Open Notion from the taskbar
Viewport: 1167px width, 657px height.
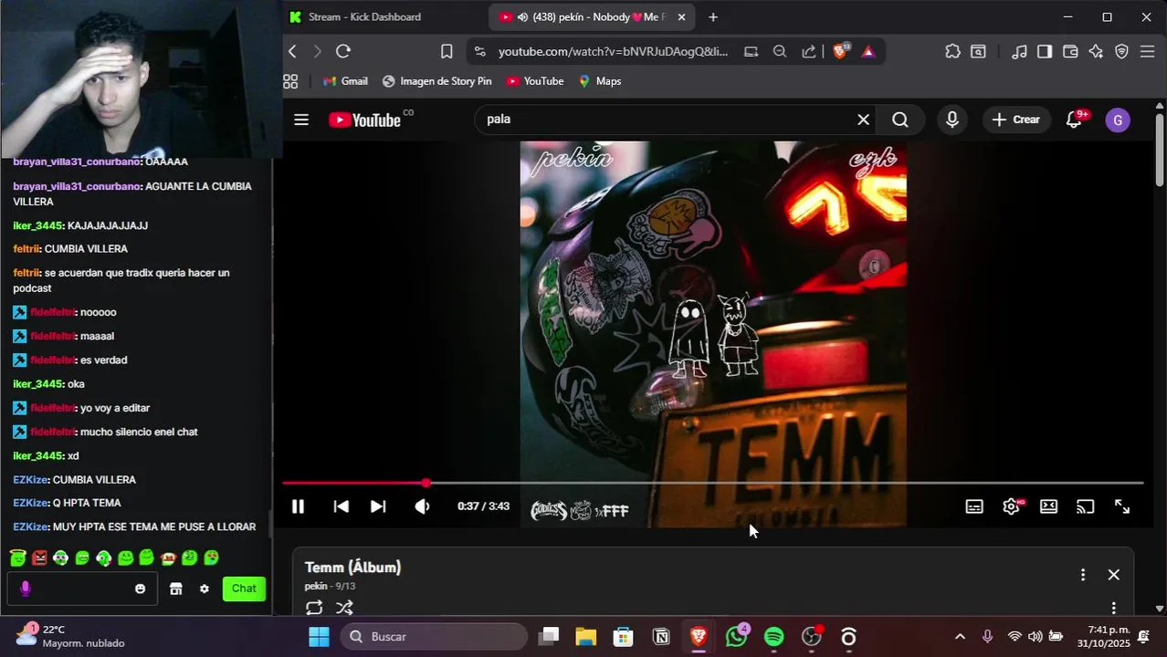click(661, 637)
